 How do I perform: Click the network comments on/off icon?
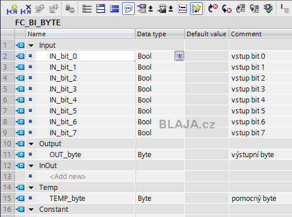coord(162,9)
